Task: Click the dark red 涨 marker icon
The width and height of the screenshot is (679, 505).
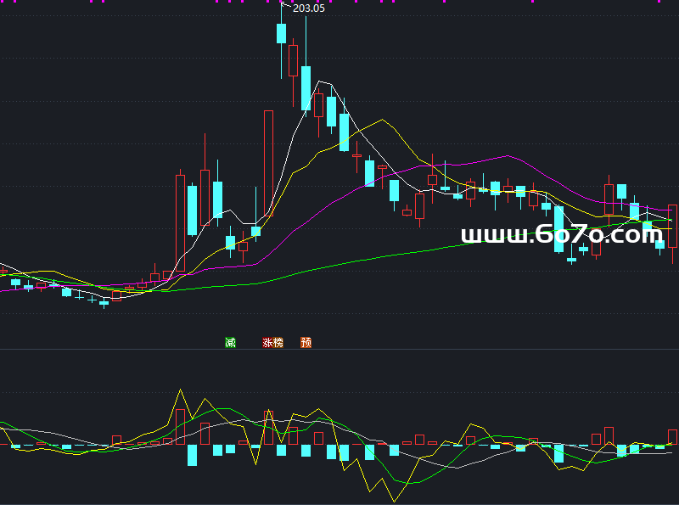Action: tap(268, 343)
